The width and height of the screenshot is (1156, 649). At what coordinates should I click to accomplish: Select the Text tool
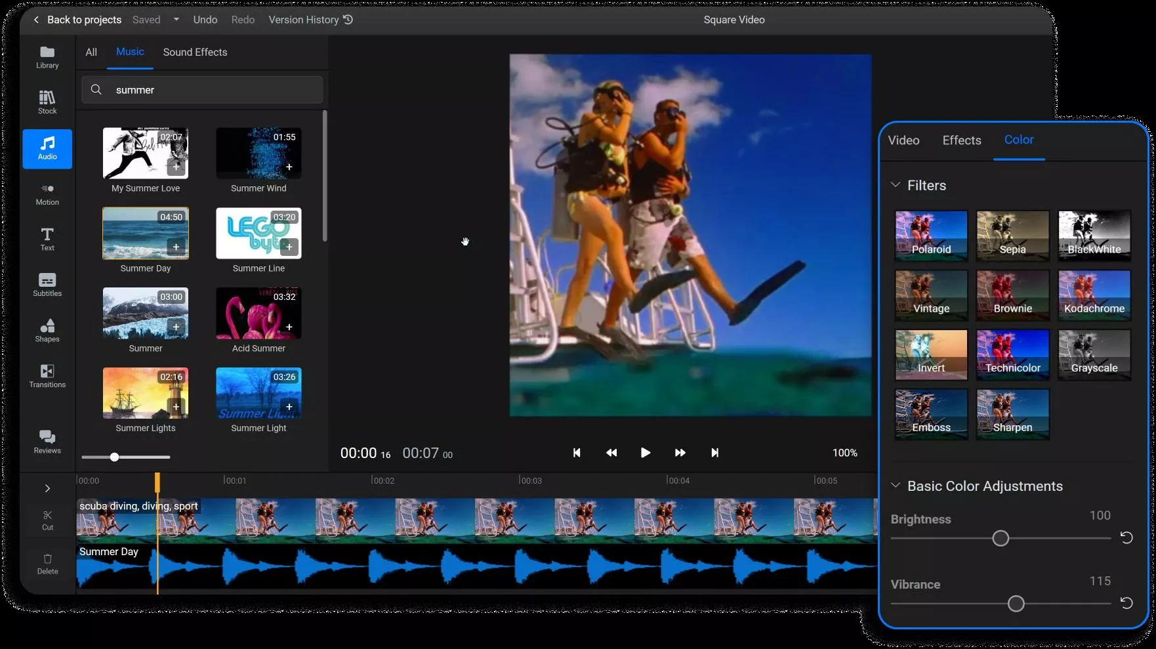point(47,239)
